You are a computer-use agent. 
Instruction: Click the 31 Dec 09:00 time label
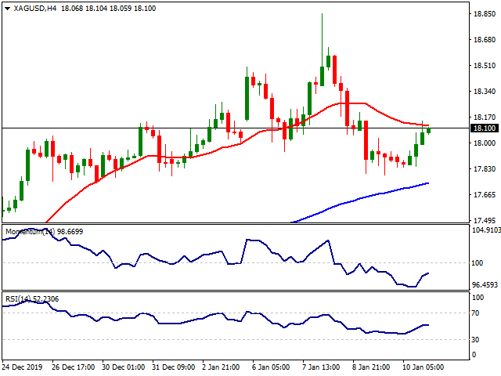click(x=174, y=367)
